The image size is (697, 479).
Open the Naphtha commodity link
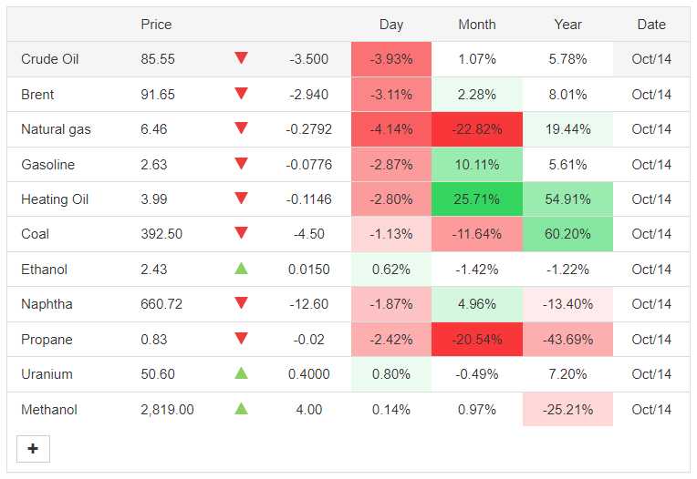(x=47, y=304)
